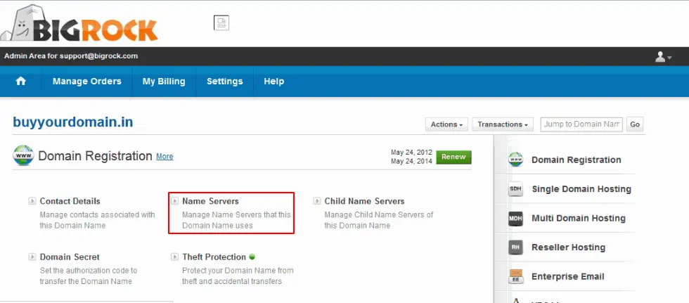Viewport: 689px width, 303px height.
Task: Open the More link
Action: [x=165, y=156]
